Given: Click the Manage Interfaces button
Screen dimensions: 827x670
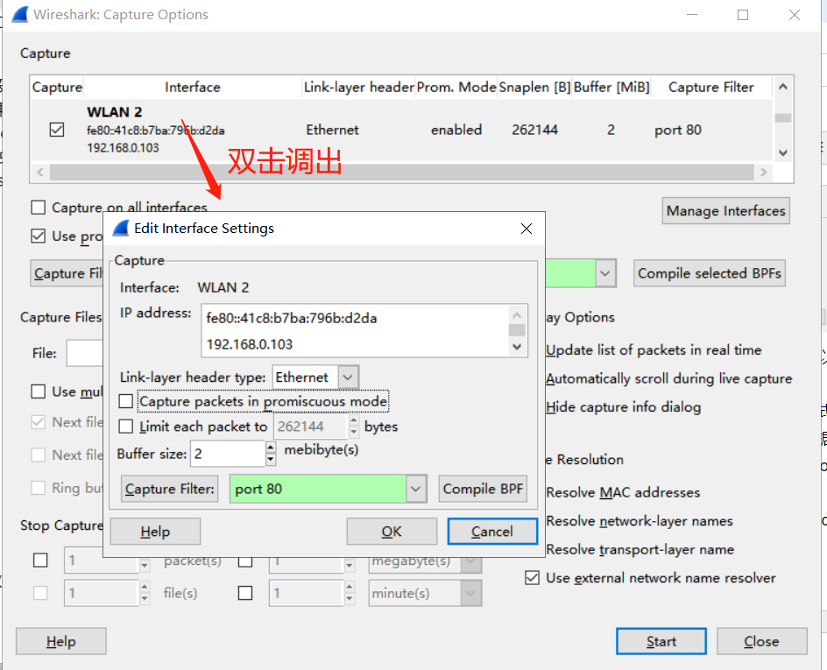Looking at the screenshot, I should pos(725,211).
